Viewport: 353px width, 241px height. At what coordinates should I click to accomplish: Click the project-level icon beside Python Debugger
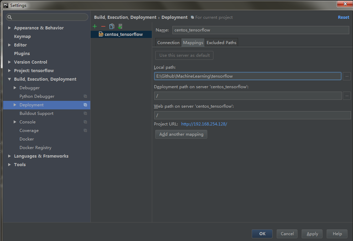click(85, 96)
